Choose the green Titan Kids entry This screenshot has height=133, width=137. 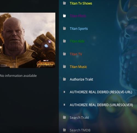(77, 41)
